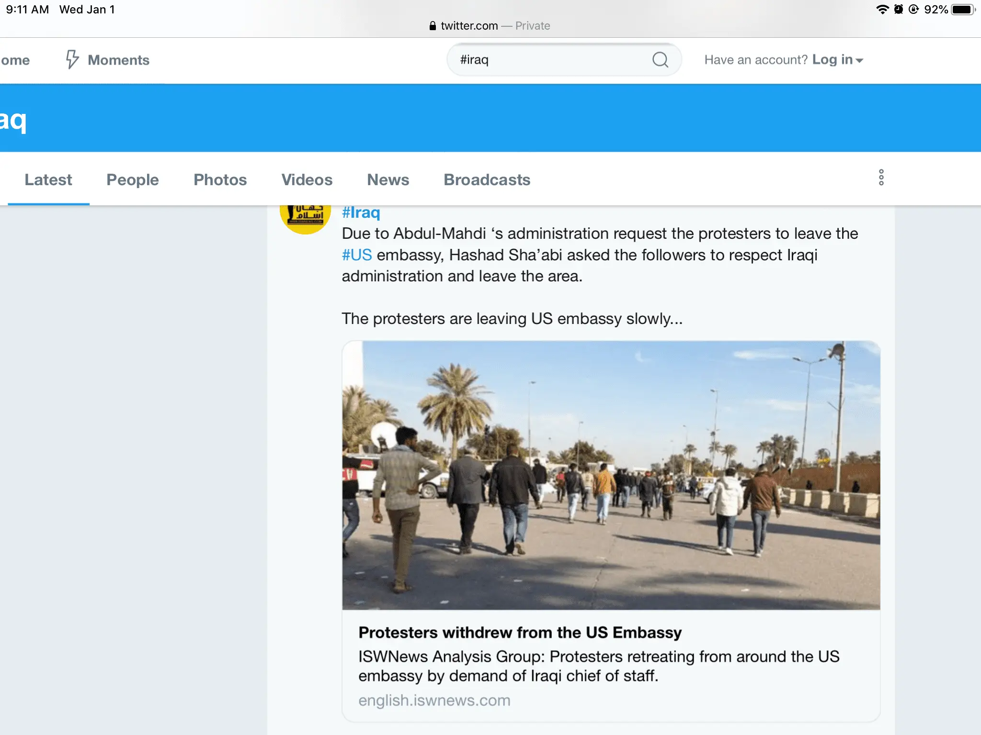Click the #Iraq hashtag link
981x735 pixels.
click(361, 212)
